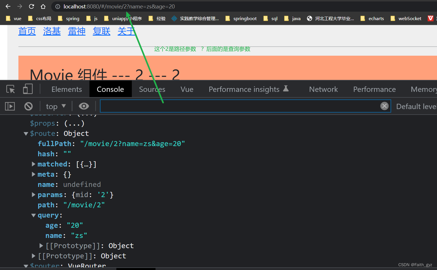
Task: Open the 洛基 link
Action: point(52,31)
